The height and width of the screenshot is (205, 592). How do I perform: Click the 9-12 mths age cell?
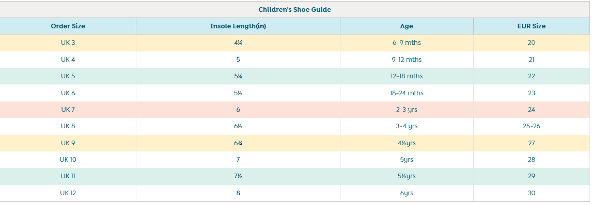[407, 59]
